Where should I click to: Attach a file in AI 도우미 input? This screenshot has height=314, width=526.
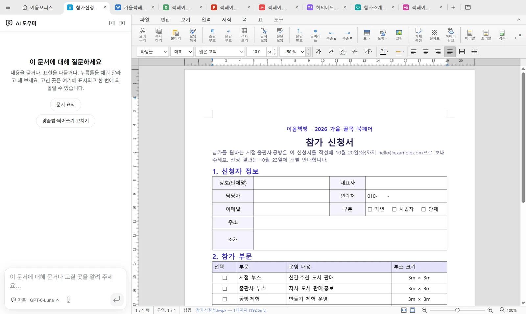[68, 300]
